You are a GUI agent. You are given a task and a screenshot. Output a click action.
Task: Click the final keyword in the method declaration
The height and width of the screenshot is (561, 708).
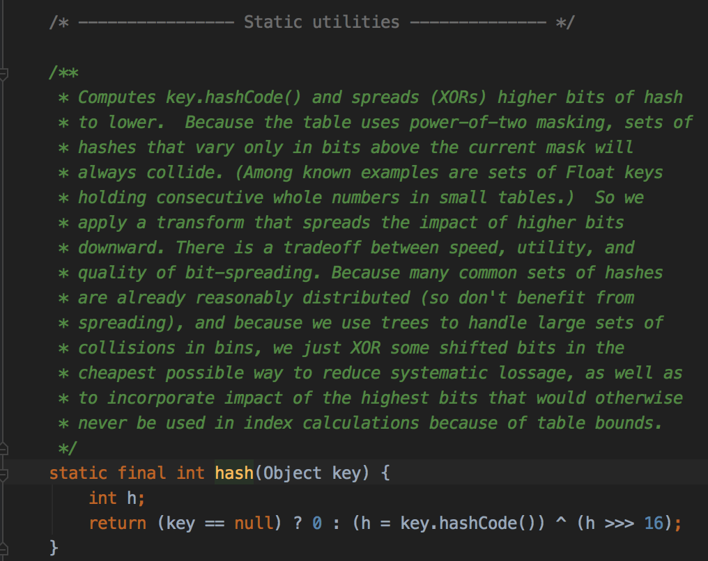(x=141, y=473)
